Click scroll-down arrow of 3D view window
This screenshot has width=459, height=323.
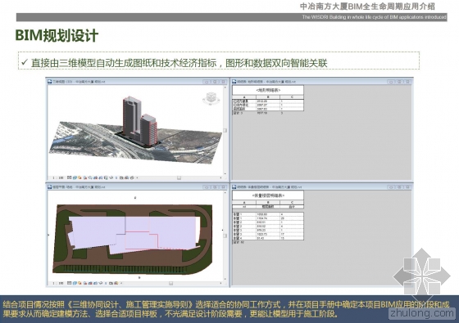(x=225, y=173)
